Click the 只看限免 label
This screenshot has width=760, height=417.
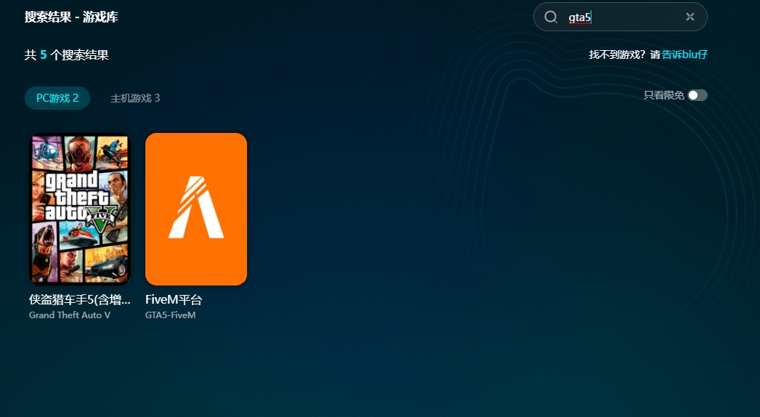pos(663,95)
